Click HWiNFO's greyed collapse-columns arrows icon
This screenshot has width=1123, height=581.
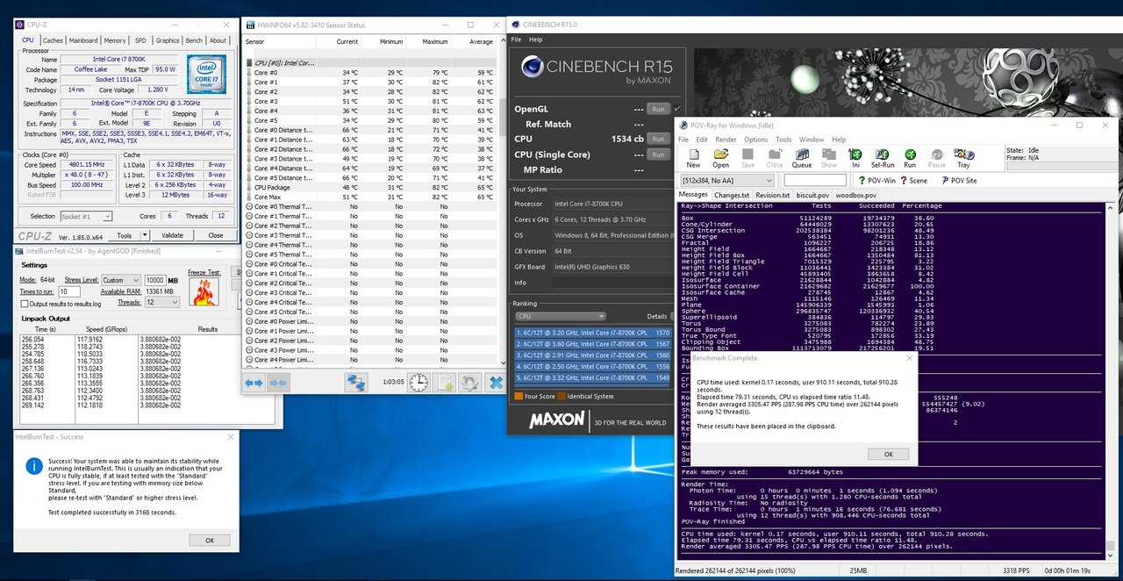point(278,383)
